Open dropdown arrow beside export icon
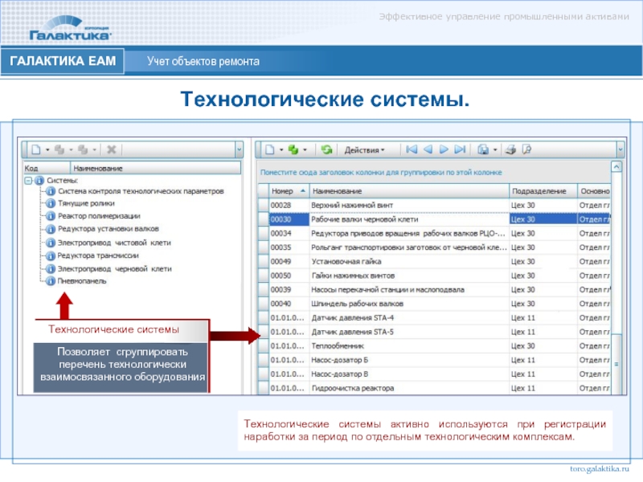643x482 pixels. [495, 150]
